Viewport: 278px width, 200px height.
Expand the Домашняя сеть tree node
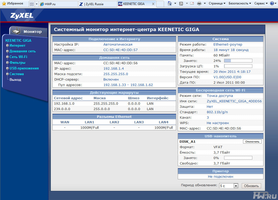pos(8,51)
